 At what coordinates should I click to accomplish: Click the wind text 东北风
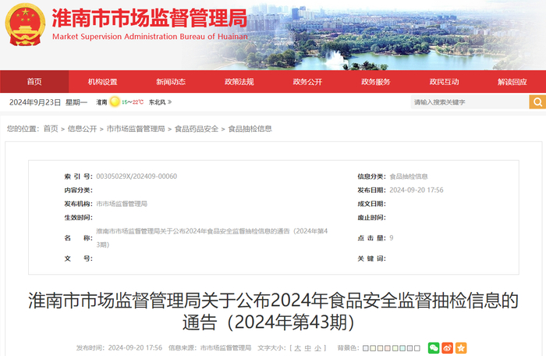pos(157,102)
